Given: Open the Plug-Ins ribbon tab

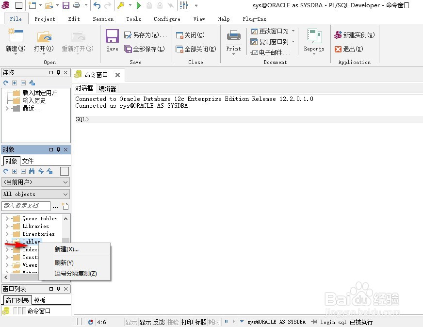Looking at the screenshot, I should 254,19.
